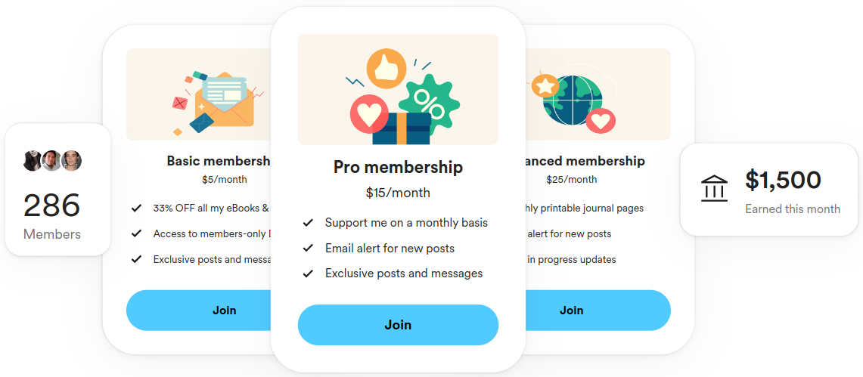Click the first member avatar photo
863x377 pixels.
[x=33, y=160]
